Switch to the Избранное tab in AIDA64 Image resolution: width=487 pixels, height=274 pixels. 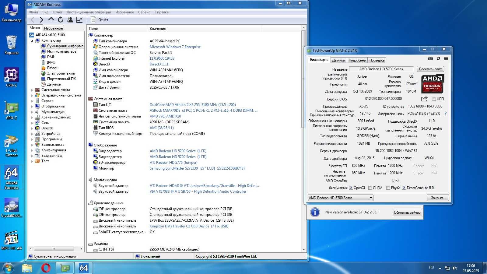click(x=53, y=28)
